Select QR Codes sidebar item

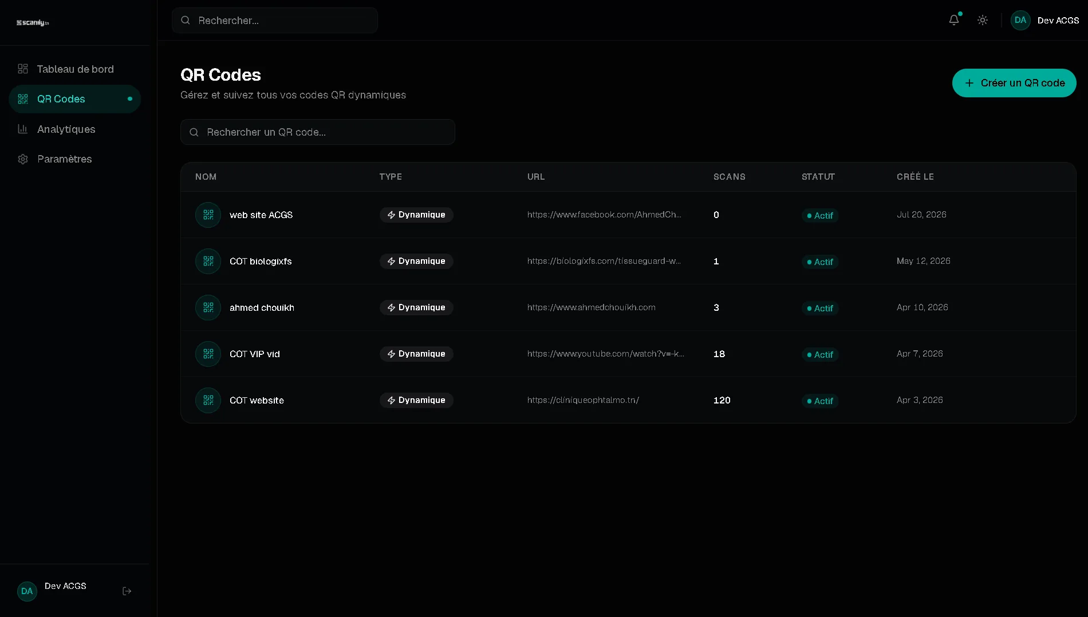[x=74, y=99]
